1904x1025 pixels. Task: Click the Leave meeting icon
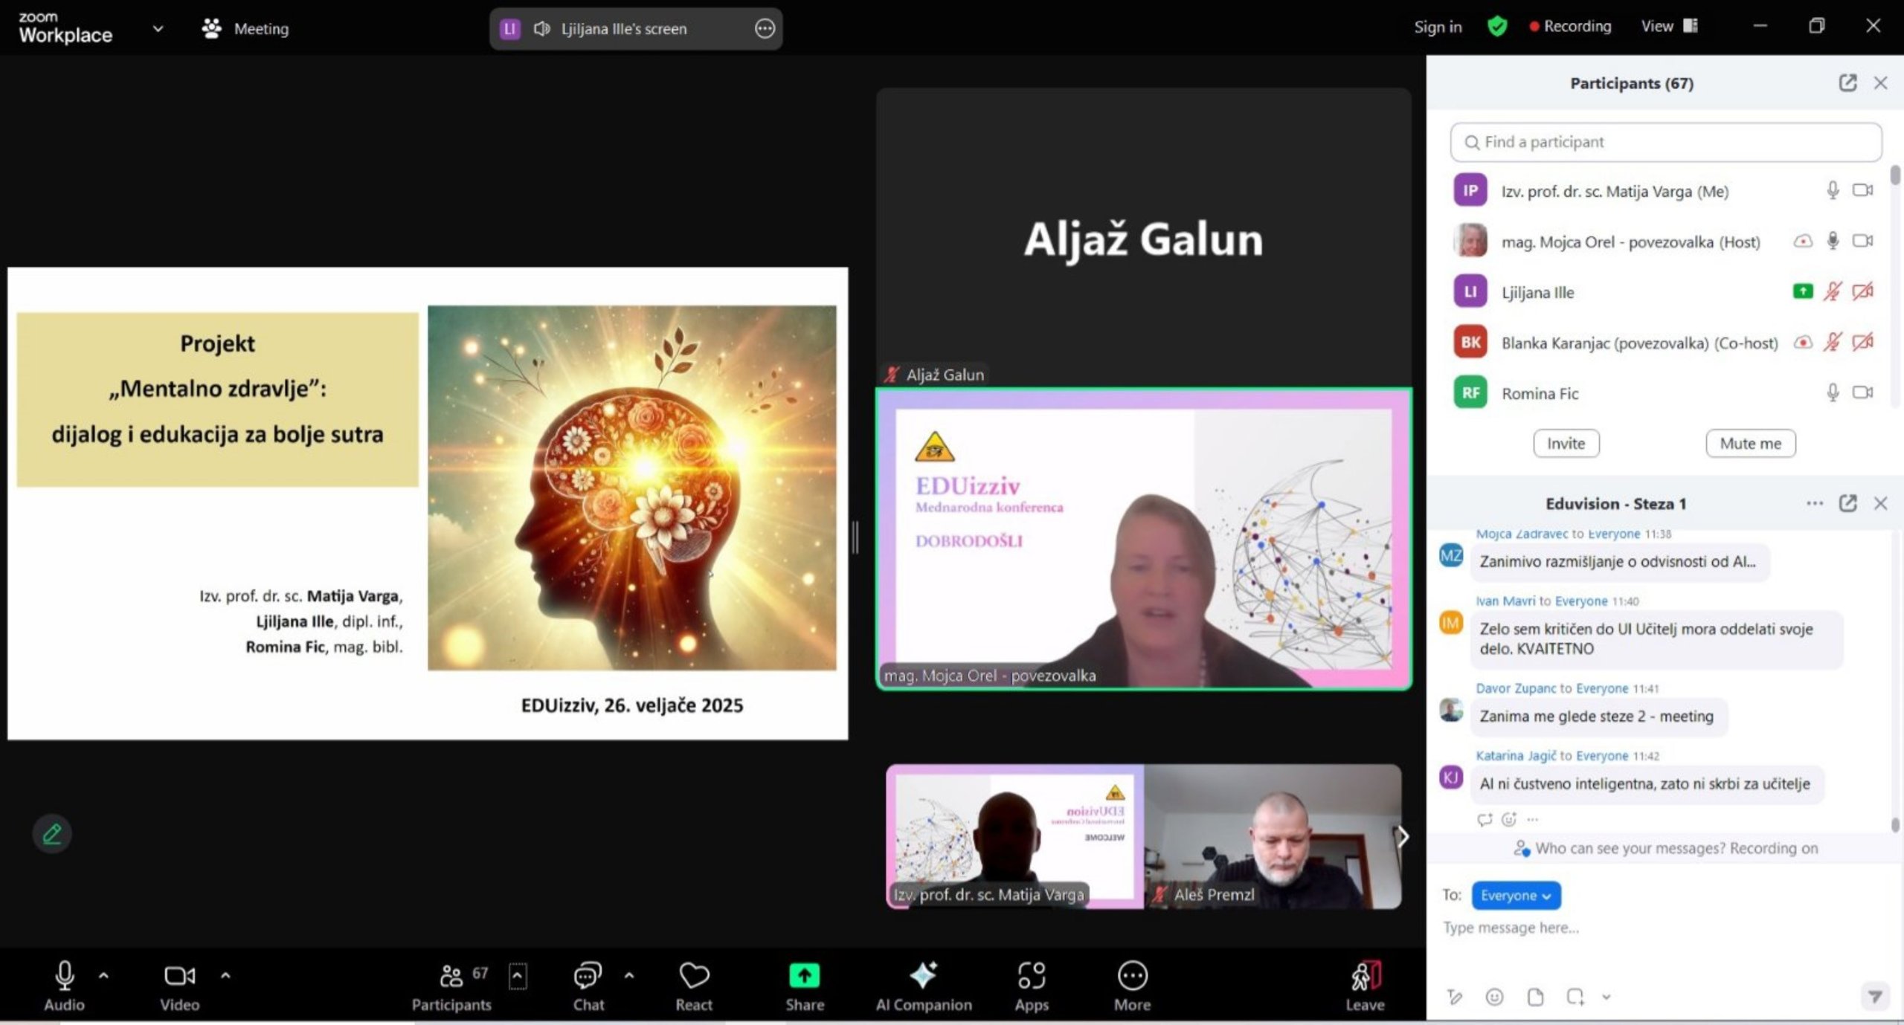click(x=1365, y=977)
